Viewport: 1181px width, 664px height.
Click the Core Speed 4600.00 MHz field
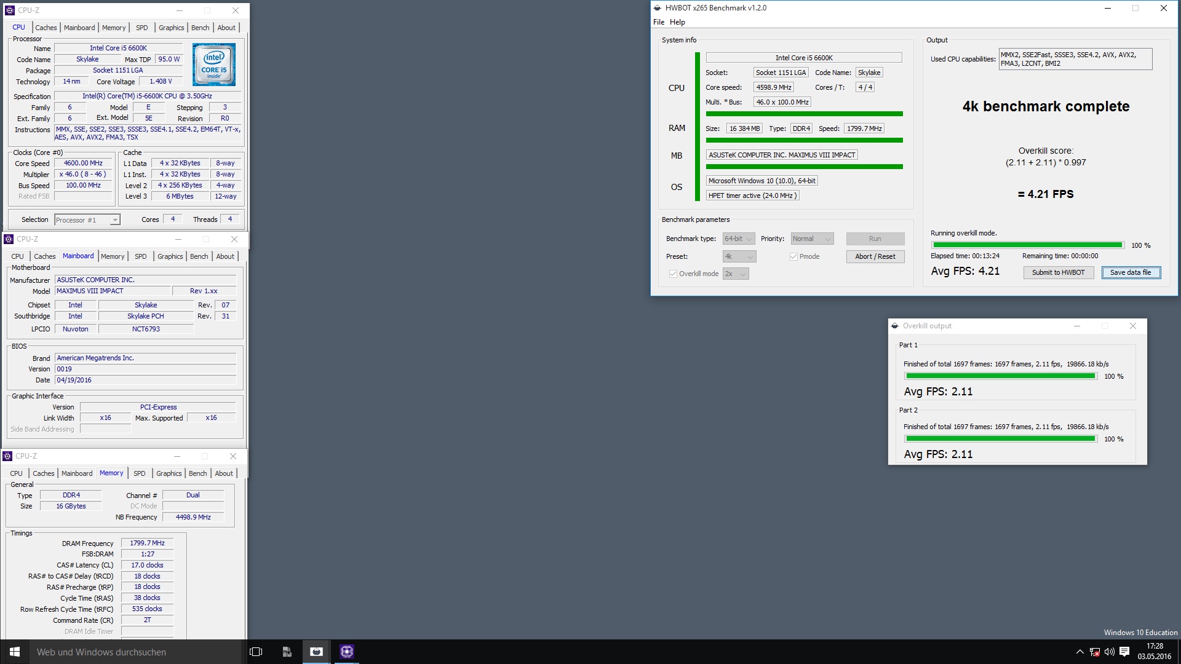tap(84, 164)
